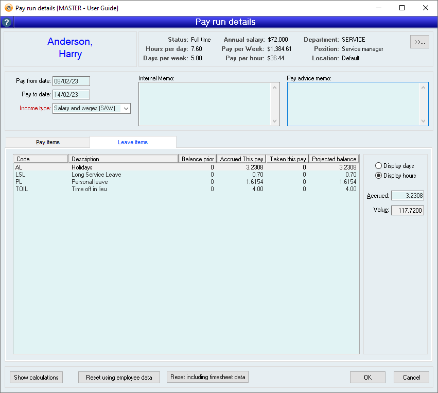The image size is (438, 393).
Task: Expand more employee details with >>... button
Action: (419, 42)
